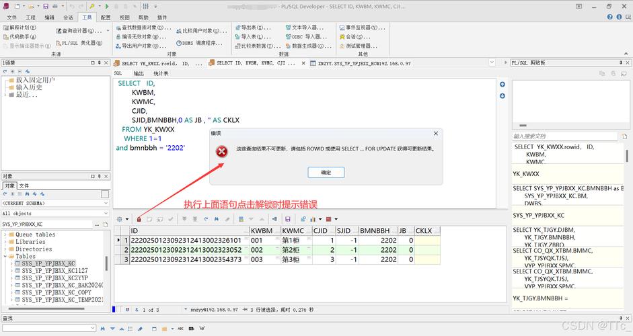Open the <CURRENT SCHEMA> dropdown
This screenshot has height=336, width=633.
54,202
